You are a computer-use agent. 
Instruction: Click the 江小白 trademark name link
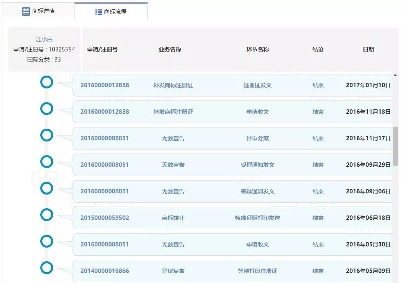(44, 39)
